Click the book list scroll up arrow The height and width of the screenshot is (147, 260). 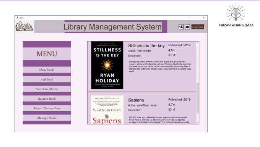(198, 43)
